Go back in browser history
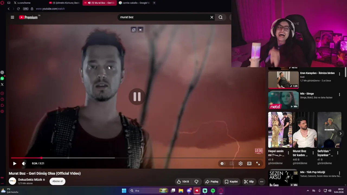The image size is (347, 195). point(9,9)
